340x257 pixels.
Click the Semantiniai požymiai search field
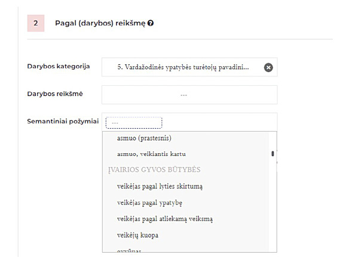click(134, 123)
